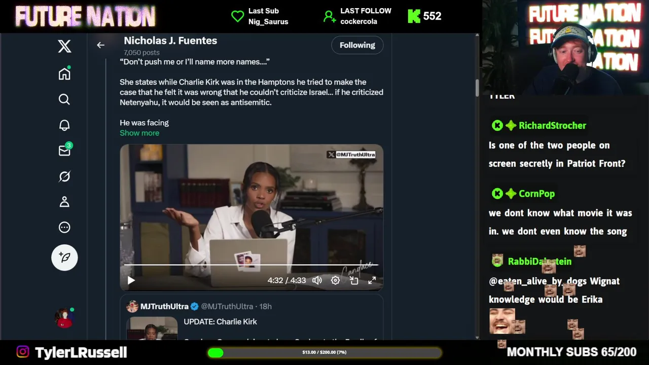
Task: Open the X logo home link
Action: [x=64, y=46]
